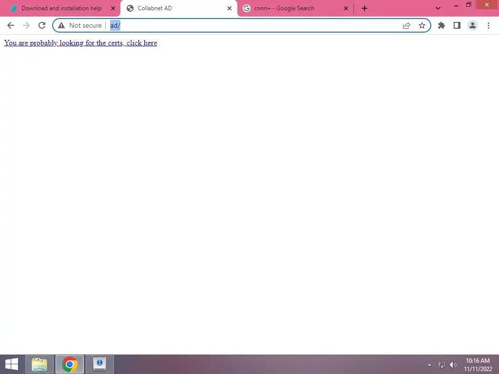The image size is (499, 374).
Task: Share this page using the share icon
Action: tap(406, 25)
